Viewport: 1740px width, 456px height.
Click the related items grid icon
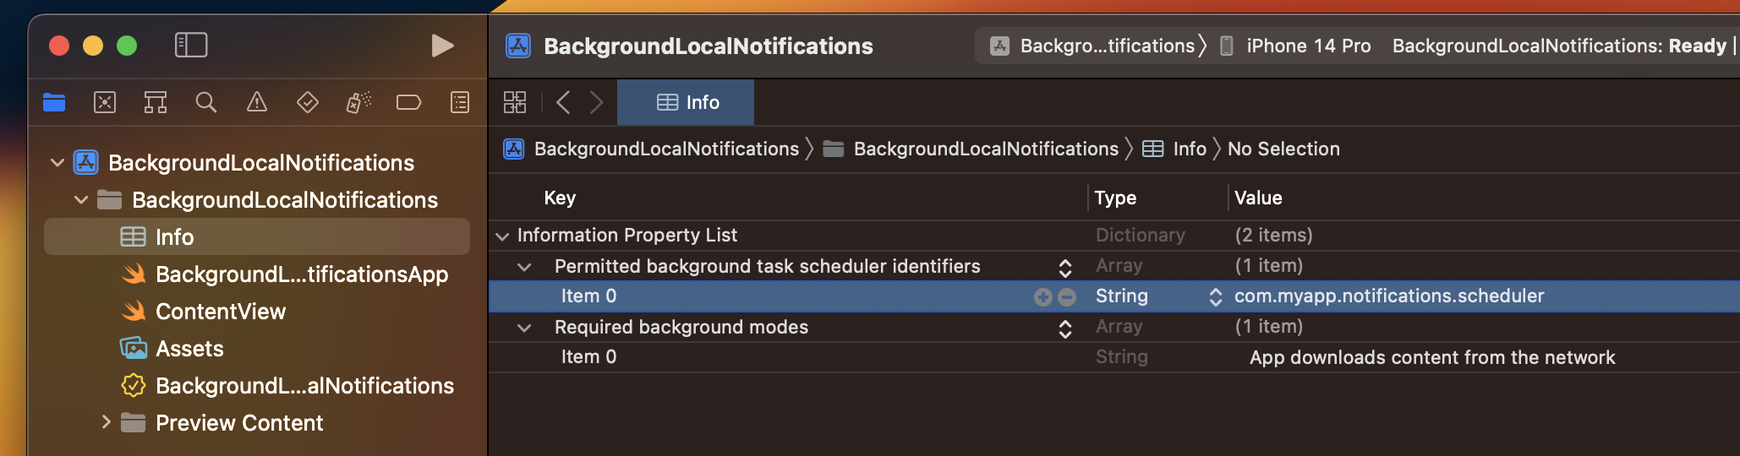click(x=515, y=102)
